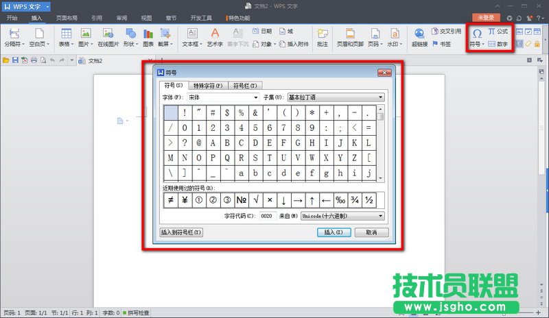Pick the ≠ recently used symbol
The image size is (549, 318).
tap(170, 200)
